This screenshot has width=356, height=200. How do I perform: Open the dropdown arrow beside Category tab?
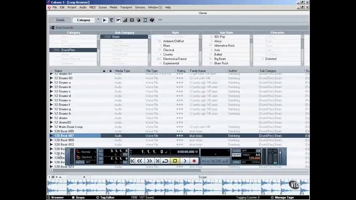coord(98,19)
